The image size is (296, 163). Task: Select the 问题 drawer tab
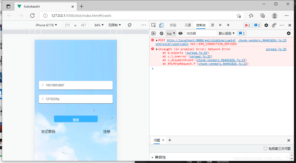157,140
